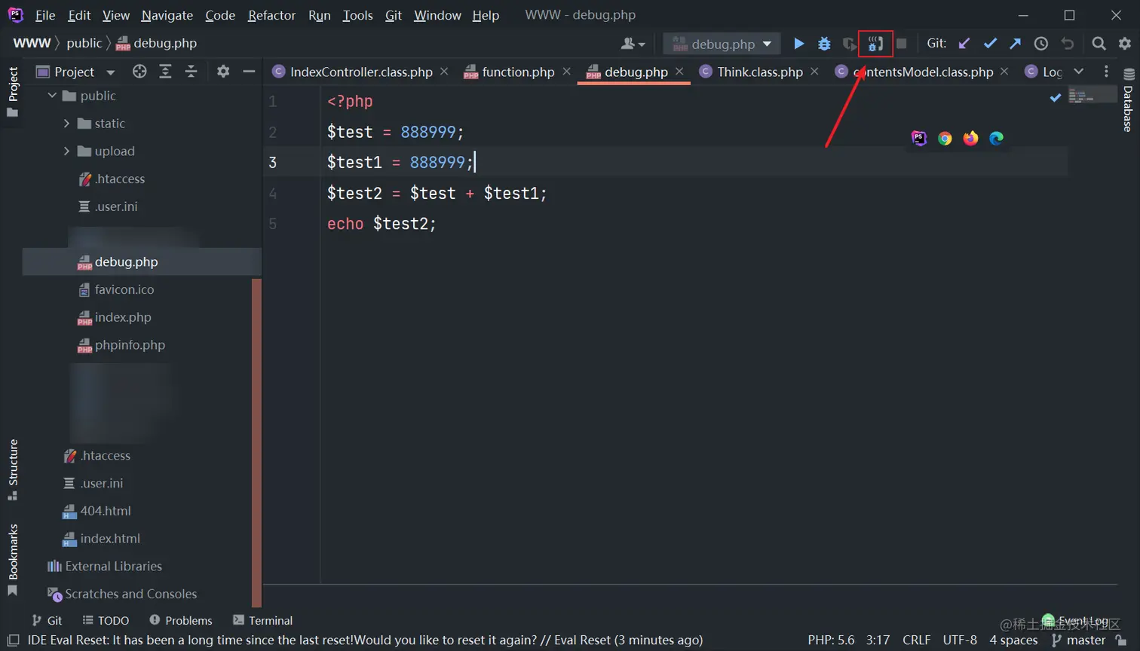Open the TODO tool window
This screenshot has width=1140, height=651.
point(106,620)
